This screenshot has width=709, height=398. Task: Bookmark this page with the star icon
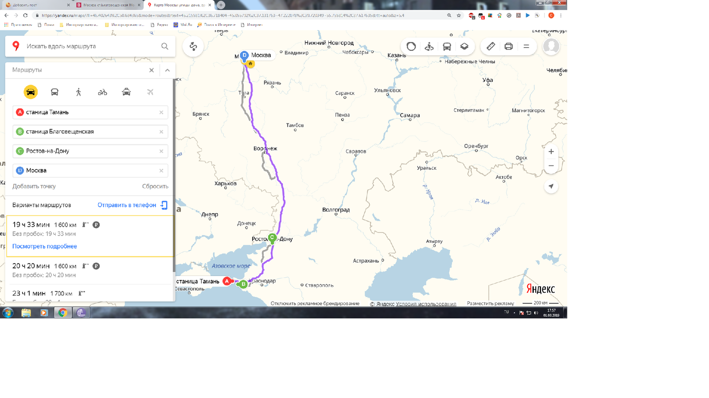pyautogui.click(x=459, y=15)
